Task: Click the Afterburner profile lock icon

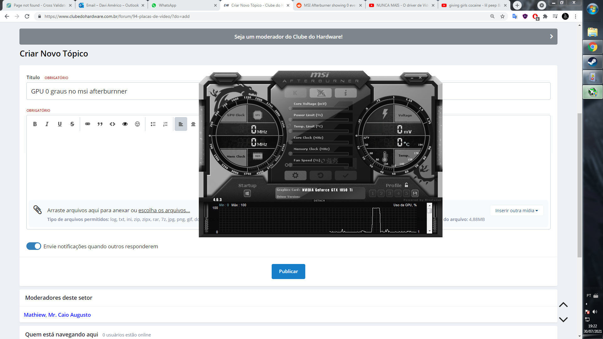Action: coord(406,185)
